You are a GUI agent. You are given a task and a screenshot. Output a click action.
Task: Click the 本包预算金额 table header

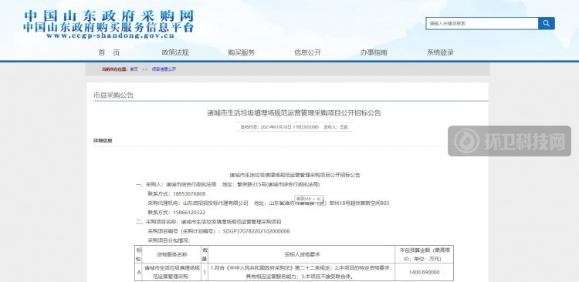(425, 255)
